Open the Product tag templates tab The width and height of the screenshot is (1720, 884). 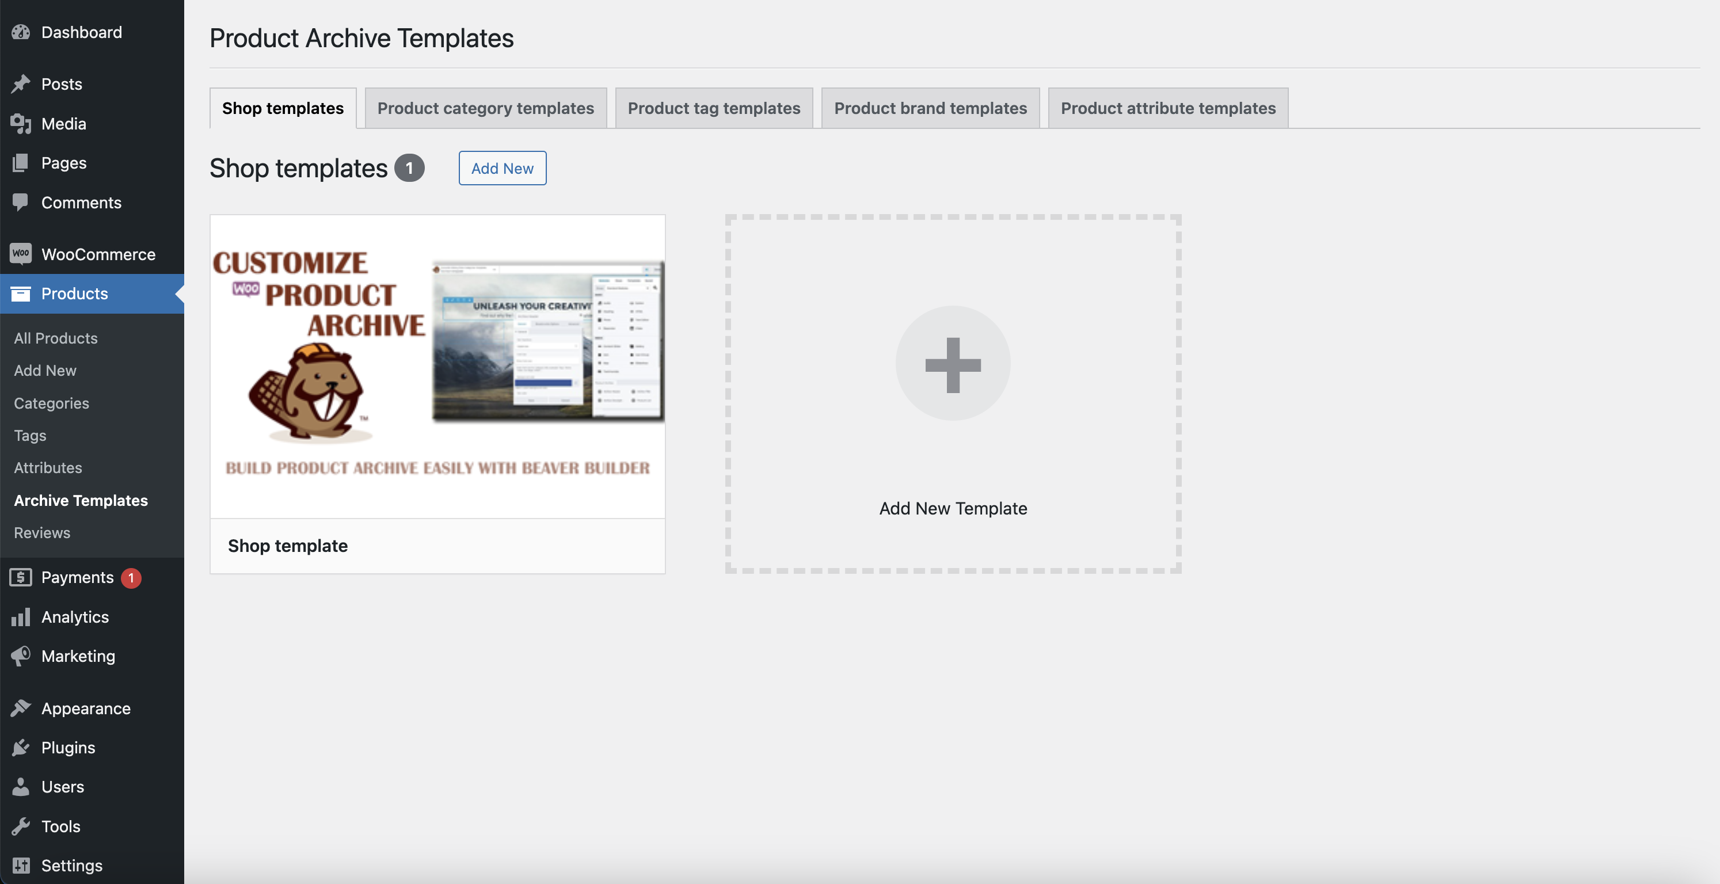pyautogui.click(x=714, y=108)
